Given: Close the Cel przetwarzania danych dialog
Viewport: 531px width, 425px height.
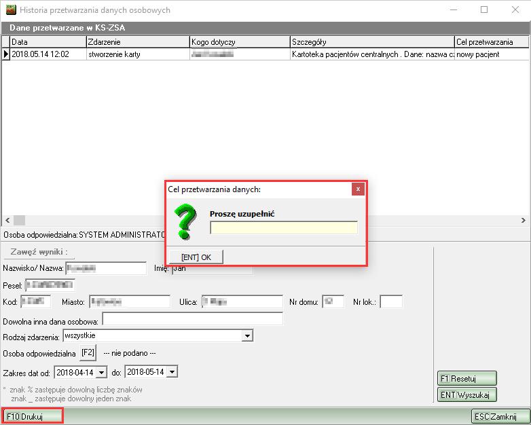Looking at the screenshot, I should click(x=358, y=189).
